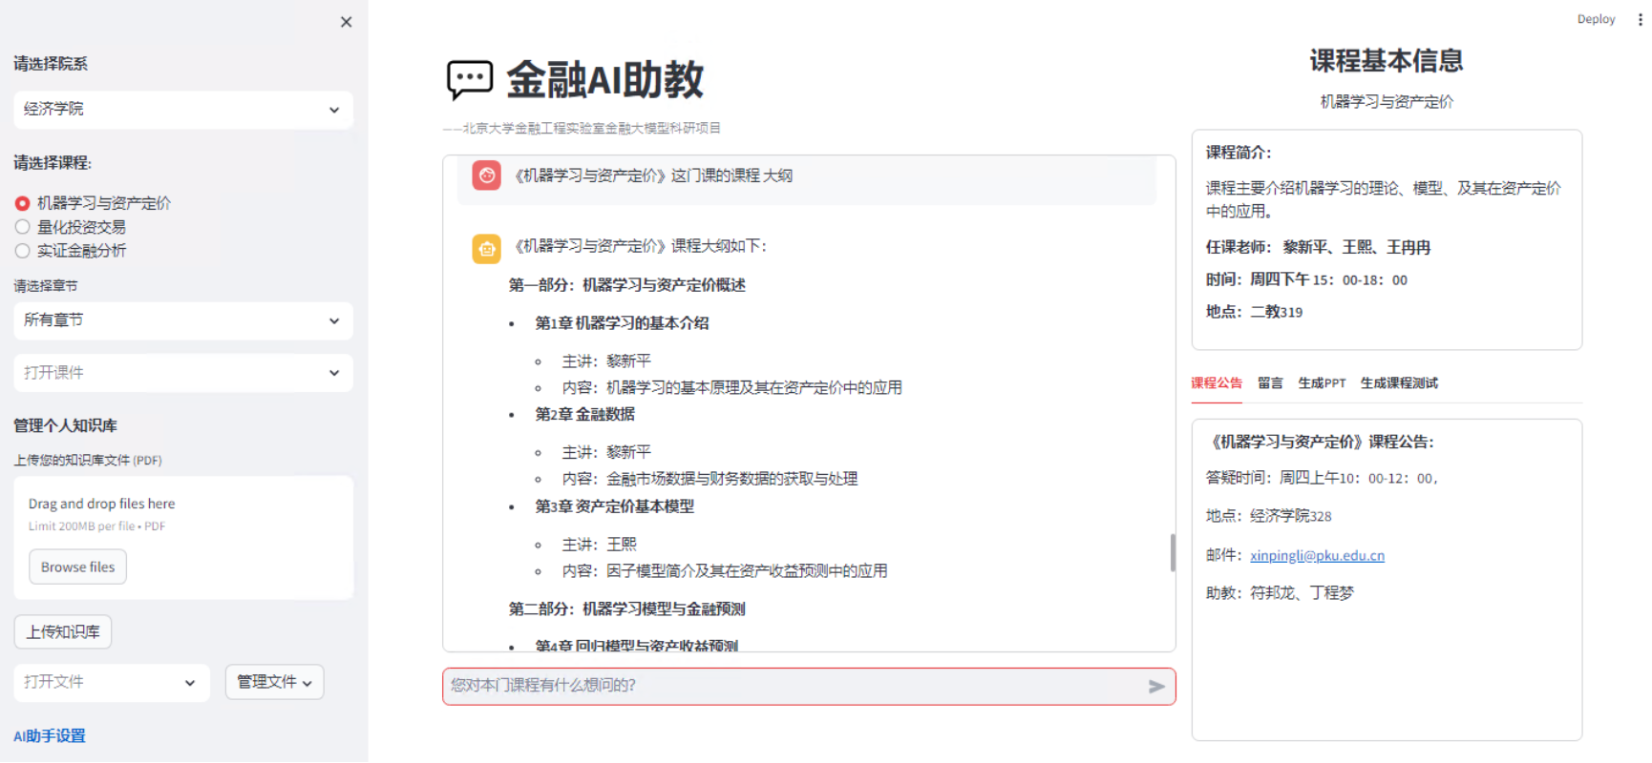Switch to the 生成PPT tab
Image resolution: width=1652 pixels, height=763 pixels.
[1322, 383]
